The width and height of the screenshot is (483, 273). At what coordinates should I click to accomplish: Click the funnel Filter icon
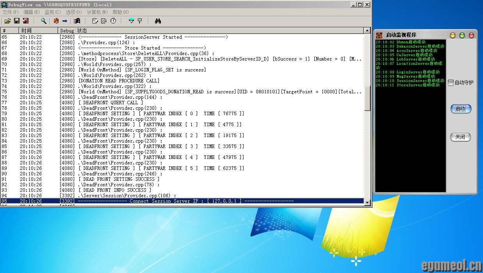(x=131, y=21)
